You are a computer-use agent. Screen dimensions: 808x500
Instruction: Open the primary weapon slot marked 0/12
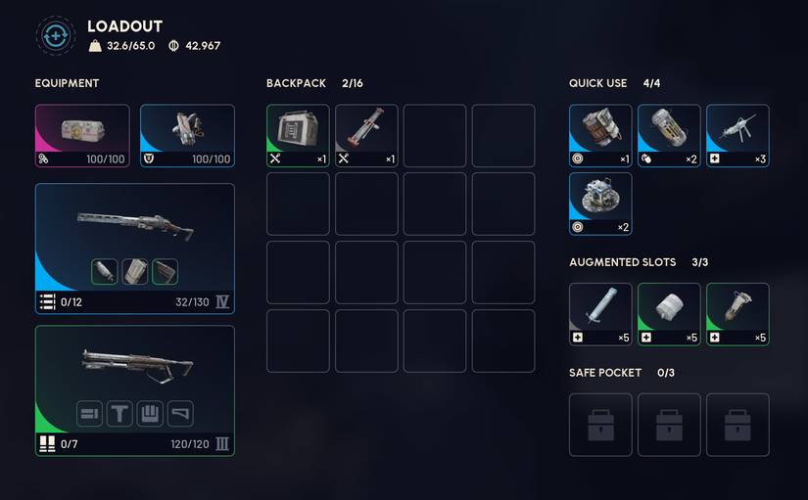[135, 249]
